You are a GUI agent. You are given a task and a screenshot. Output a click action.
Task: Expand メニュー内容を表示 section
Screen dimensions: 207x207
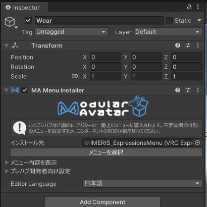point(7,163)
